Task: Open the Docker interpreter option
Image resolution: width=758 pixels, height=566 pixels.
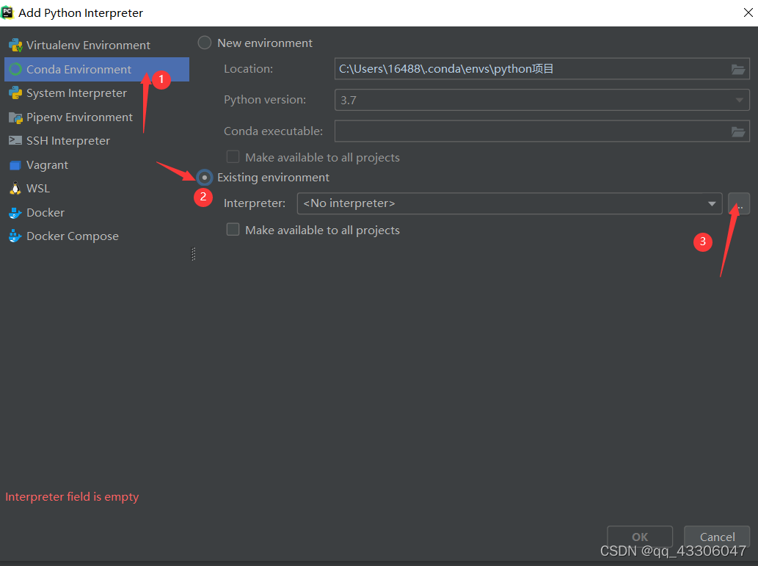Action: (x=97, y=212)
